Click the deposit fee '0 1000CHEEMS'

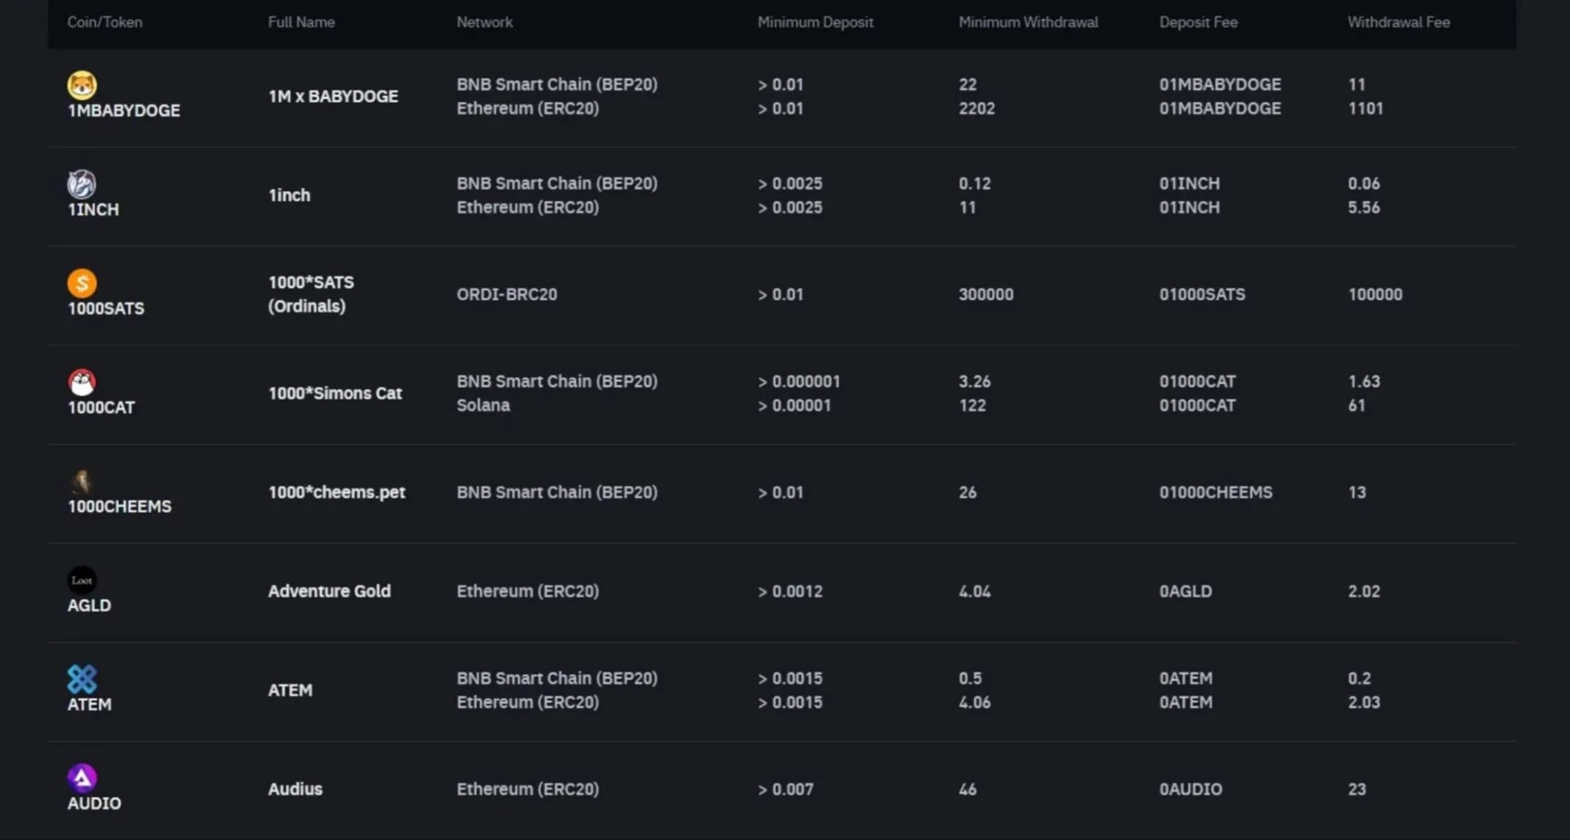pos(1216,492)
